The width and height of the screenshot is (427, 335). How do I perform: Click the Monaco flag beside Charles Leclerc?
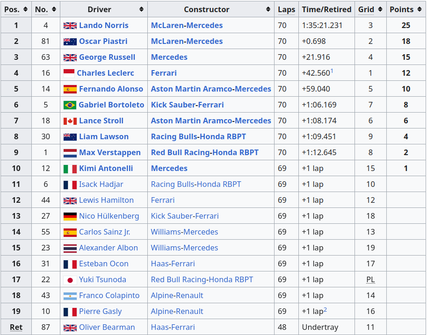click(x=69, y=73)
